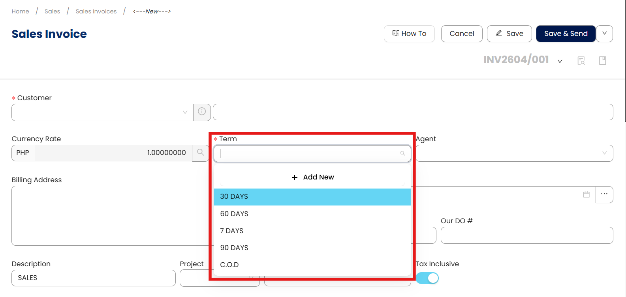Open the calendar date picker icon
The height and width of the screenshot is (297, 626).
click(587, 194)
